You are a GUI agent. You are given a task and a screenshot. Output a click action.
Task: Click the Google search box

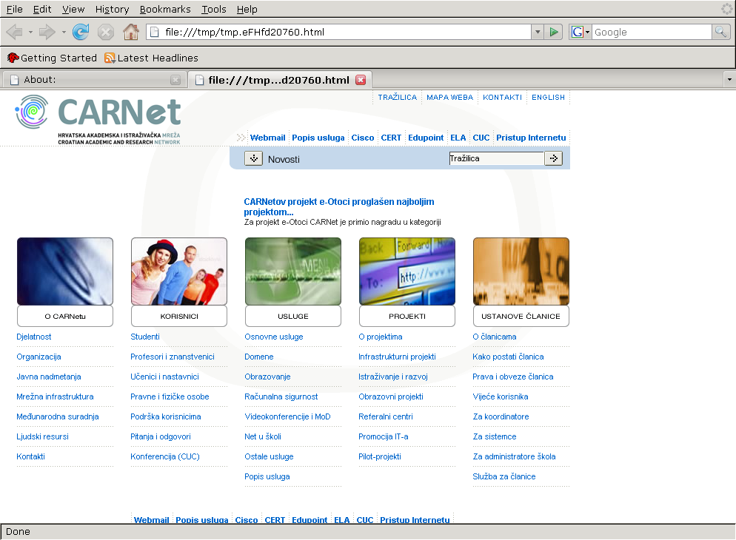(652, 32)
